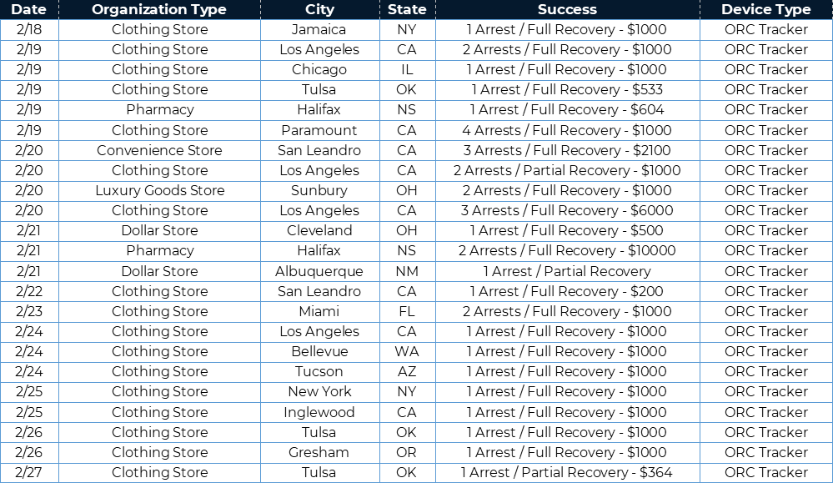The image size is (833, 483).
Task: Click the Jamaica city cell
Action: click(319, 29)
